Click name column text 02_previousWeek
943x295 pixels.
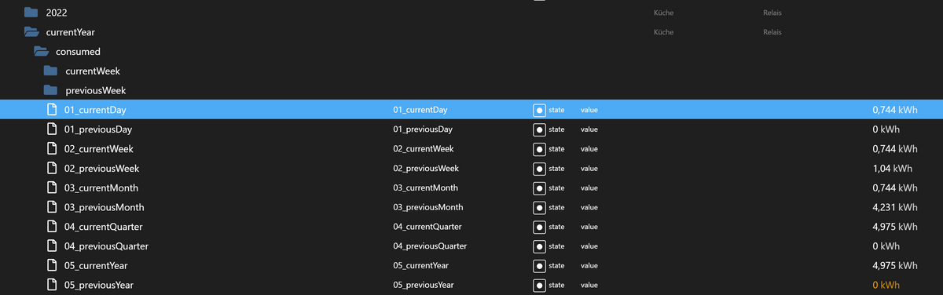pyautogui.click(x=425, y=168)
